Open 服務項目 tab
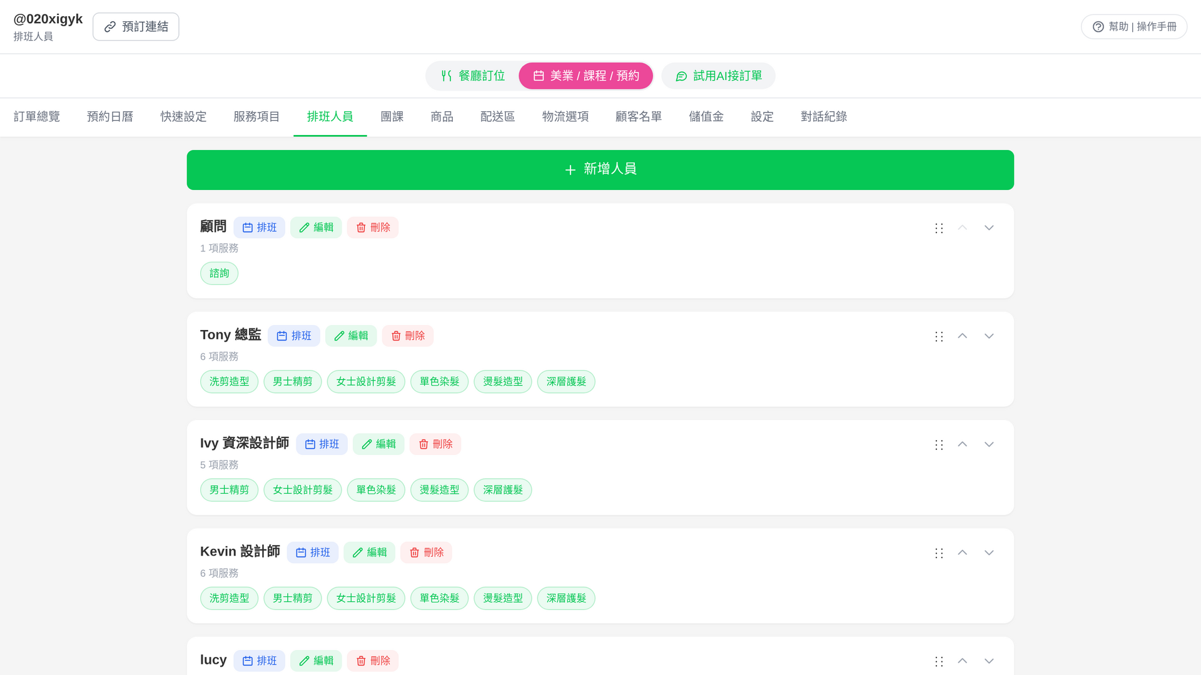Image resolution: width=1201 pixels, height=675 pixels. click(256, 117)
